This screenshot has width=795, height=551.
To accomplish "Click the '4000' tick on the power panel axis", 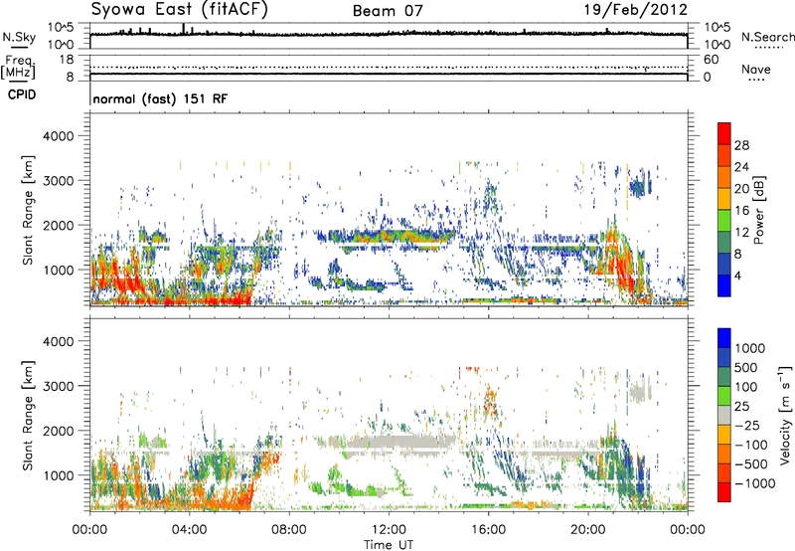I will click(58, 136).
